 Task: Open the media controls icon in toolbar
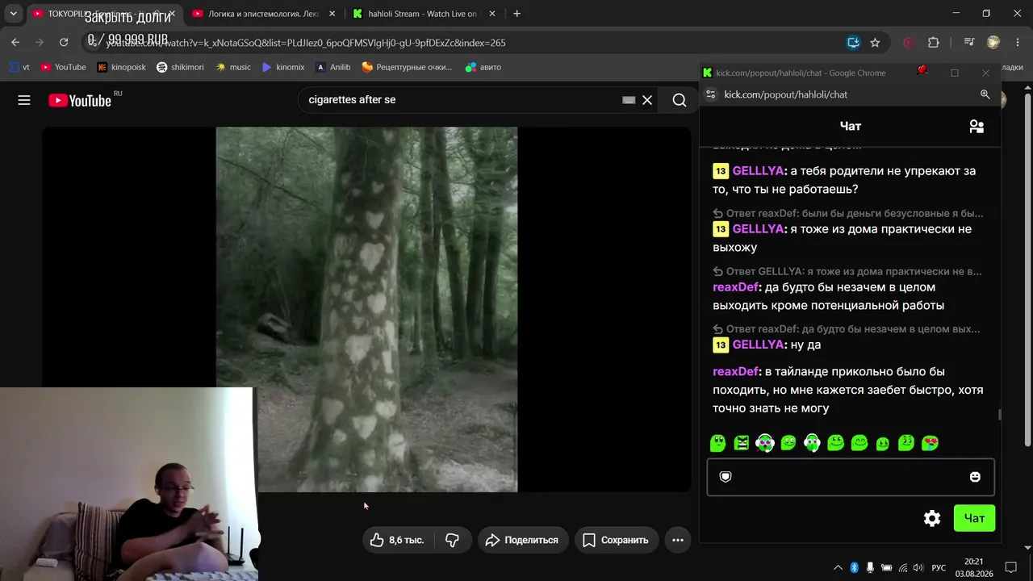(x=969, y=42)
